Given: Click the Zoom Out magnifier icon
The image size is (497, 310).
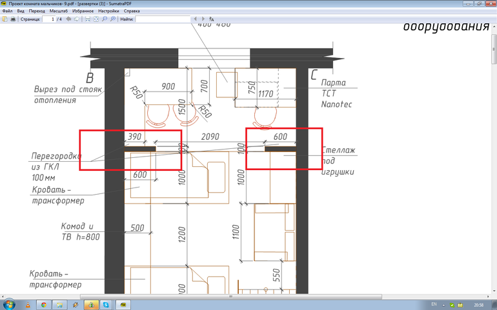Looking at the screenshot, I should [x=105, y=19].
